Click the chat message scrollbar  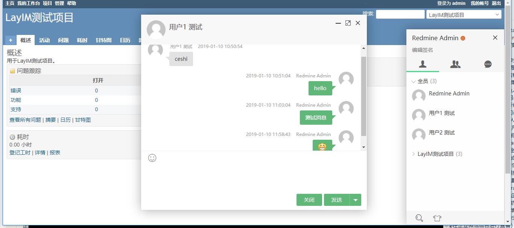(x=363, y=96)
